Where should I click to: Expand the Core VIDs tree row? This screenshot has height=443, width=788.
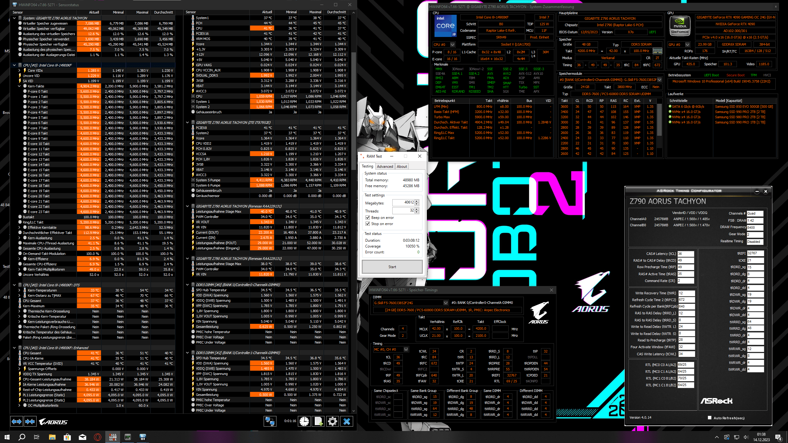[19, 70]
